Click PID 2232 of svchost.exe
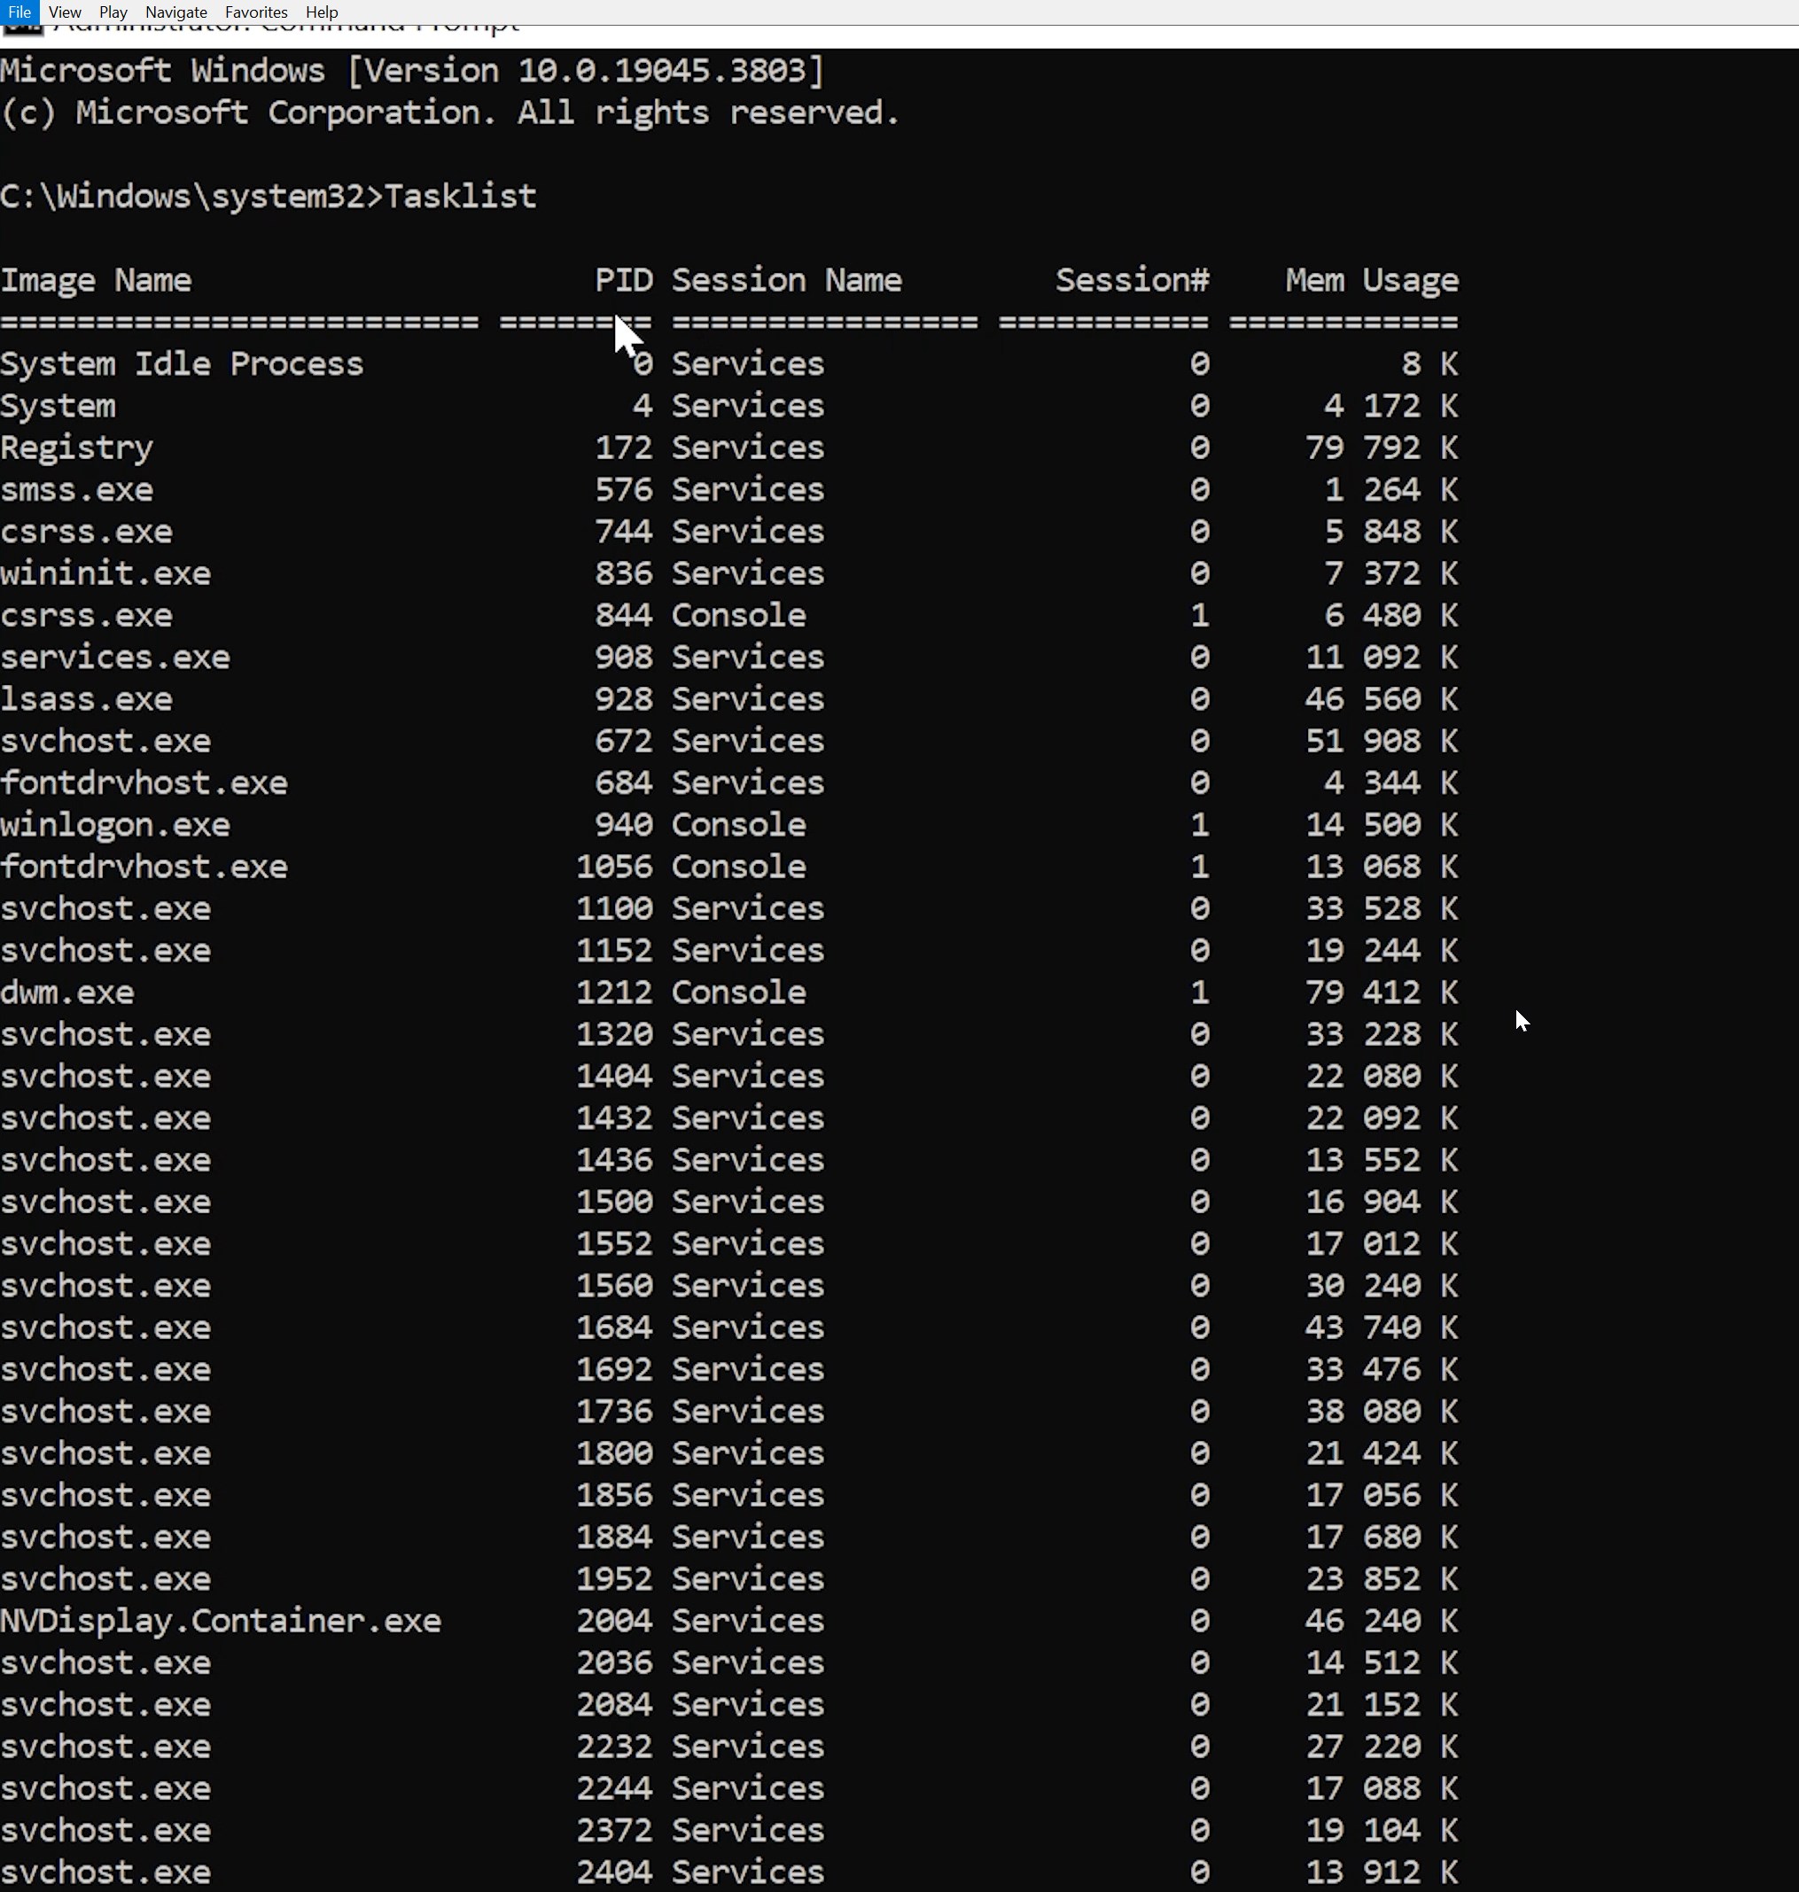This screenshot has width=1799, height=1892. pyautogui.click(x=614, y=1747)
